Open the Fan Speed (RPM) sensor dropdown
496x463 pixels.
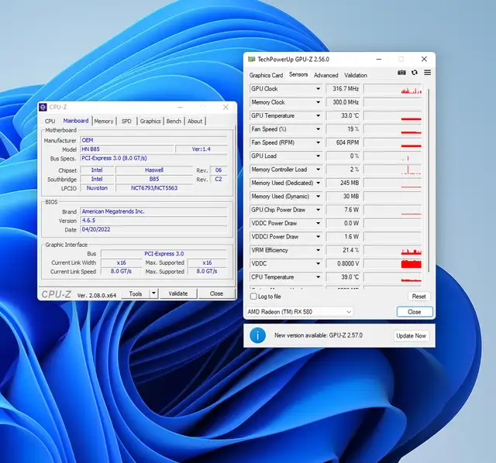coord(319,142)
